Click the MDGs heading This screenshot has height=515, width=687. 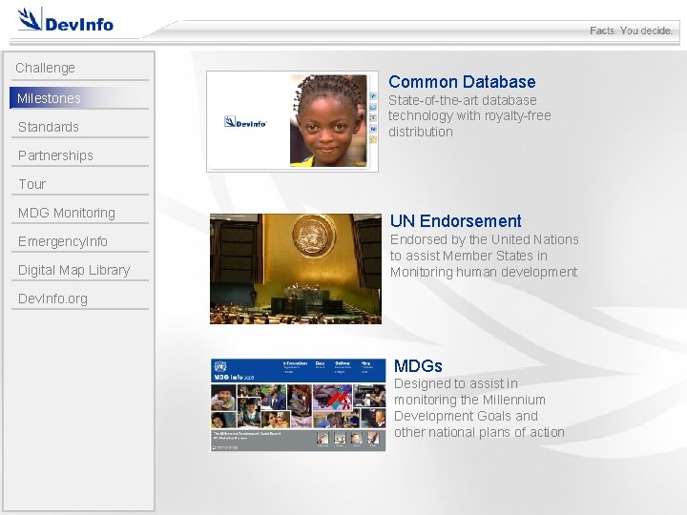click(x=418, y=365)
